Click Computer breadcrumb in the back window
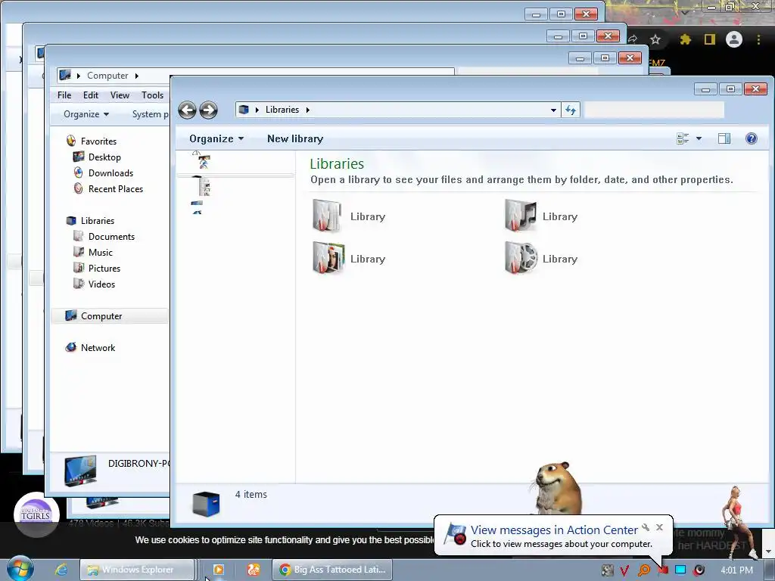 [107, 76]
